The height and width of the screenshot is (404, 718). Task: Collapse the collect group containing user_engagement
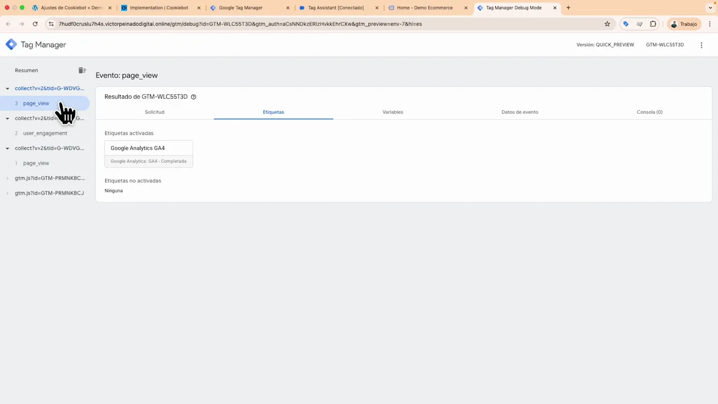coord(7,118)
